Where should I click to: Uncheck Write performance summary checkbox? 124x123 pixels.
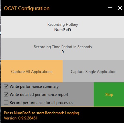(6, 87)
